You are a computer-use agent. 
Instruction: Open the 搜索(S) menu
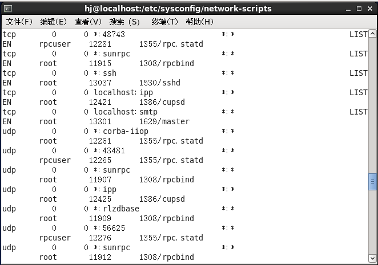tap(124, 22)
